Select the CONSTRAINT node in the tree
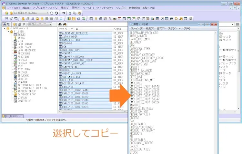The height and width of the screenshot is (154, 242). tap(25, 101)
